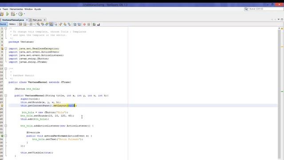This screenshot has width=284, height=160.
Task: Collapse the constructor fold at line 21
Action: pos(6,96)
